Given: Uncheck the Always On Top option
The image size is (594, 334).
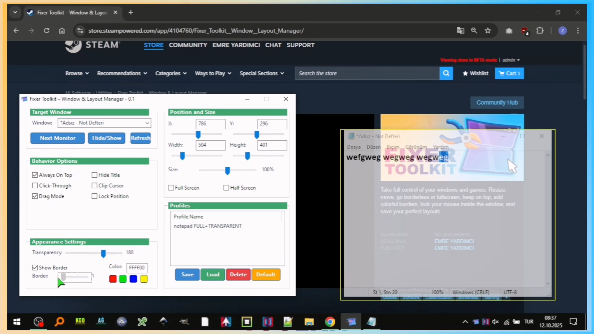Looking at the screenshot, I should pyautogui.click(x=35, y=175).
